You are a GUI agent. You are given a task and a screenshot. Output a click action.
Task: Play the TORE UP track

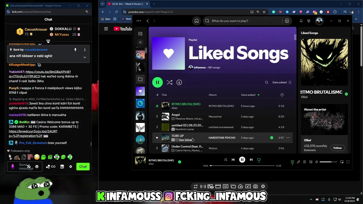pyautogui.click(x=157, y=138)
